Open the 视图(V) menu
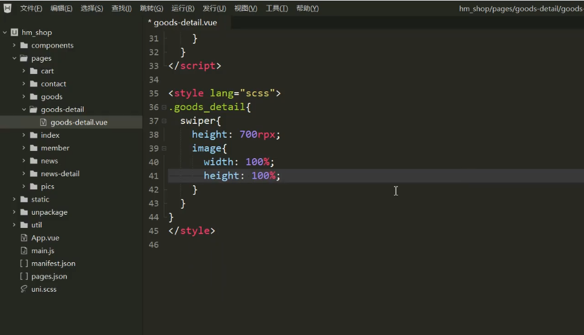584x335 pixels. (x=245, y=8)
